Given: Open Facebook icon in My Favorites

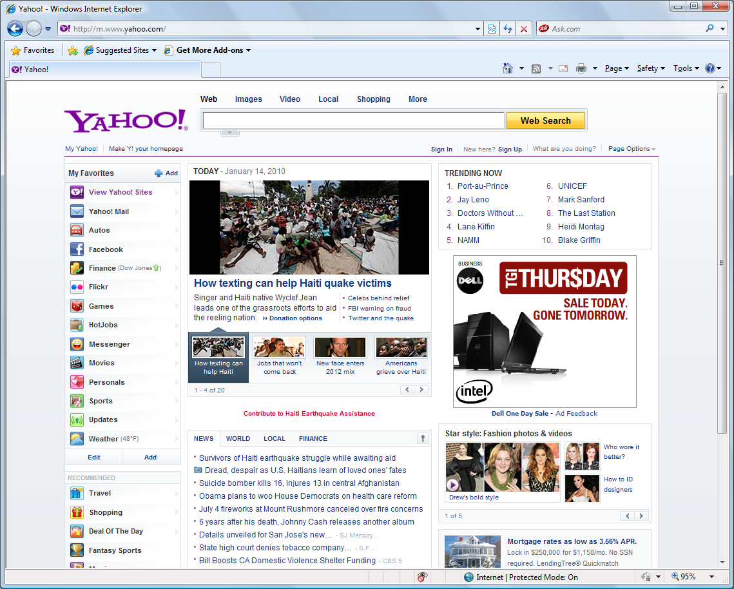Looking at the screenshot, I should (77, 249).
